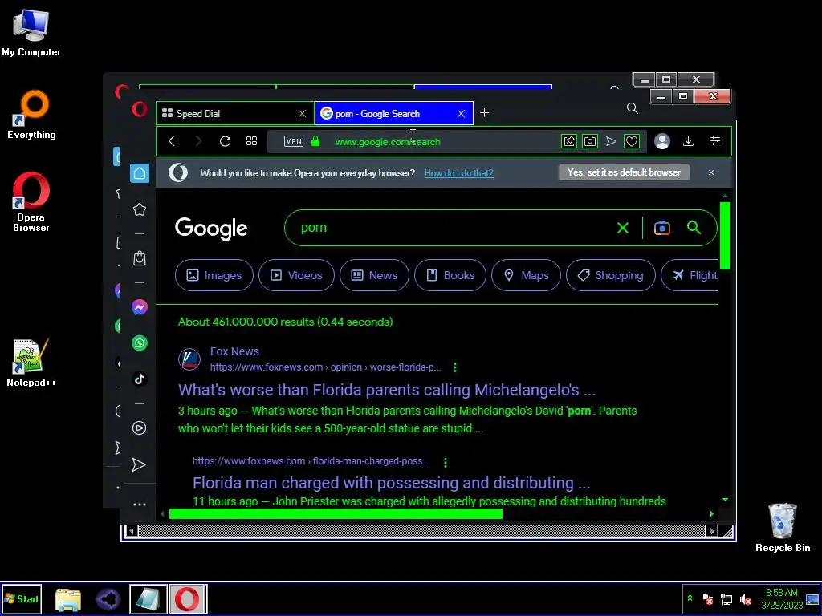The image size is (822, 616).
Task: Open a new tab with plus button
Action: tap(484, 112)
